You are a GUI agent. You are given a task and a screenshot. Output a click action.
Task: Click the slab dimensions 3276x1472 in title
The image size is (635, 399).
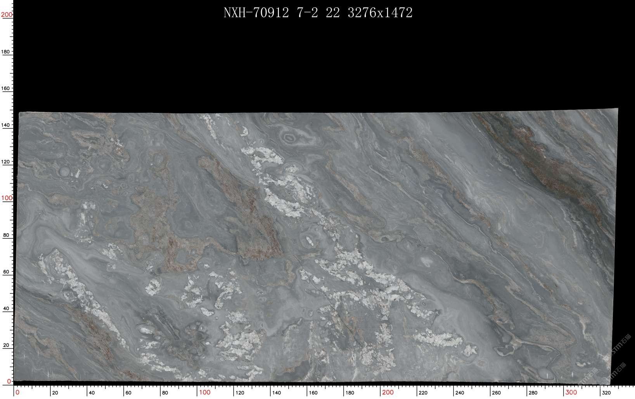click(x=380, y=13)
